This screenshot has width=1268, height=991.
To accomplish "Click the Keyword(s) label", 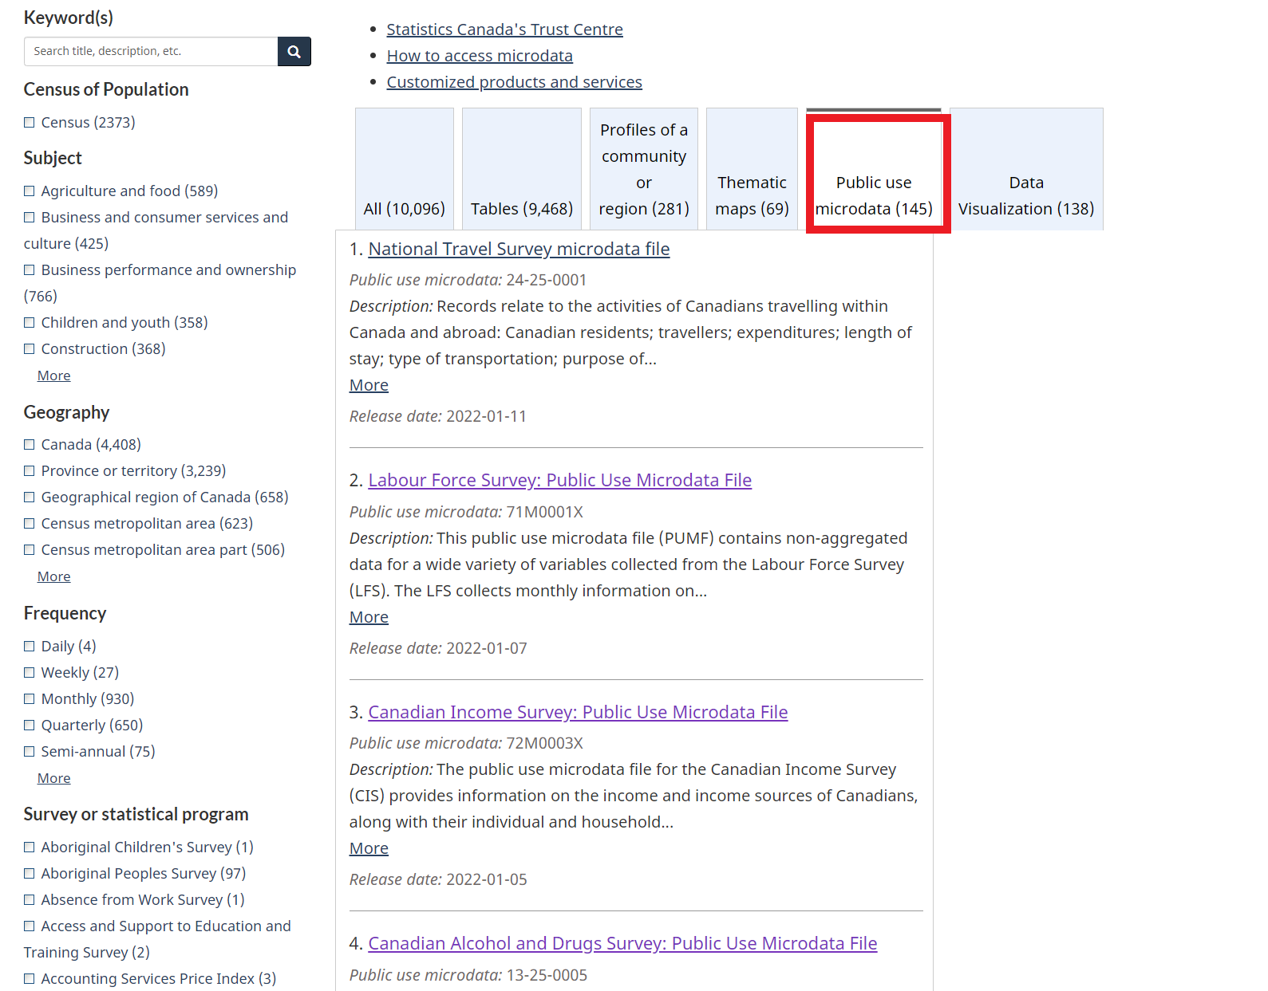I will pos(69,18).
